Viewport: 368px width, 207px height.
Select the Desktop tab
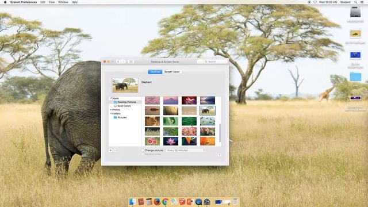click(155, 72)
